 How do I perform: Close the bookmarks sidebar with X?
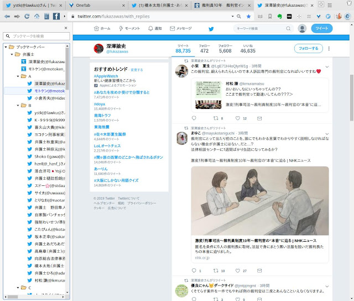click(66, 28)
